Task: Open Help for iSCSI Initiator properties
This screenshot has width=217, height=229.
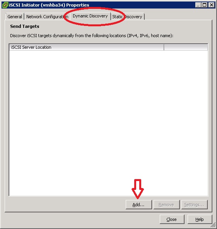Action: pos(200,219)
